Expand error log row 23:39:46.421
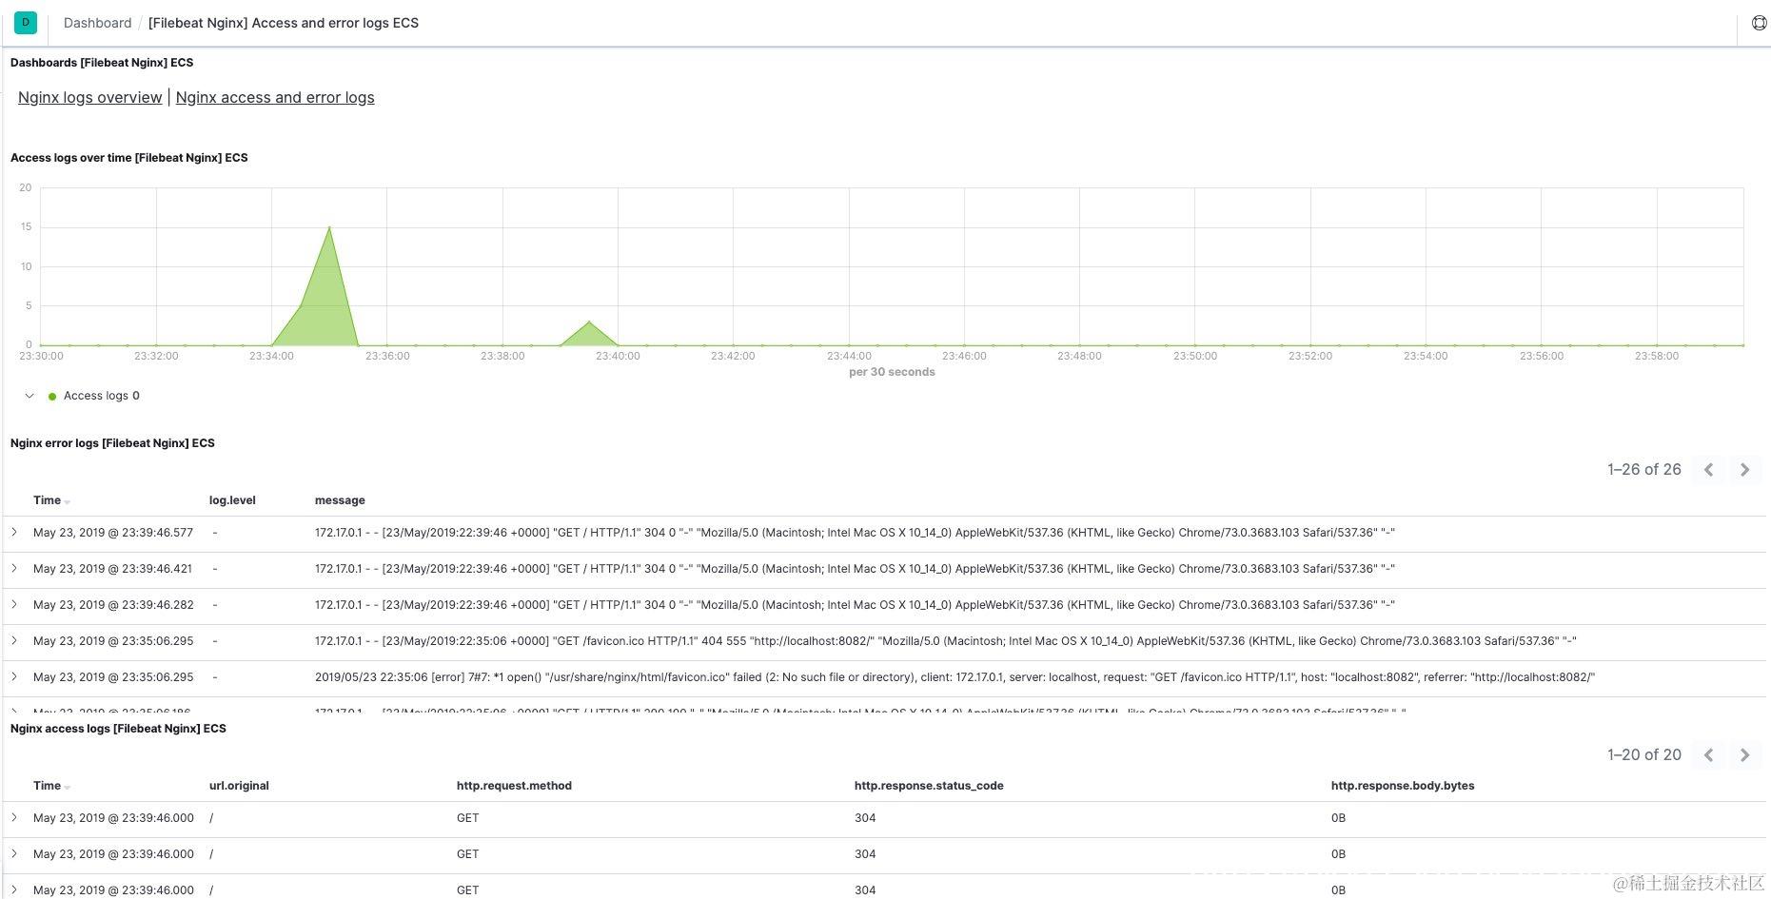The image size is (1771, 899). 14,569
